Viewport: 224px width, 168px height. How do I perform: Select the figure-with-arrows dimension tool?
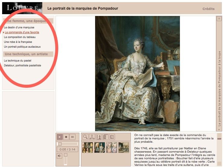pyautogui.click(x=92, y=137)
